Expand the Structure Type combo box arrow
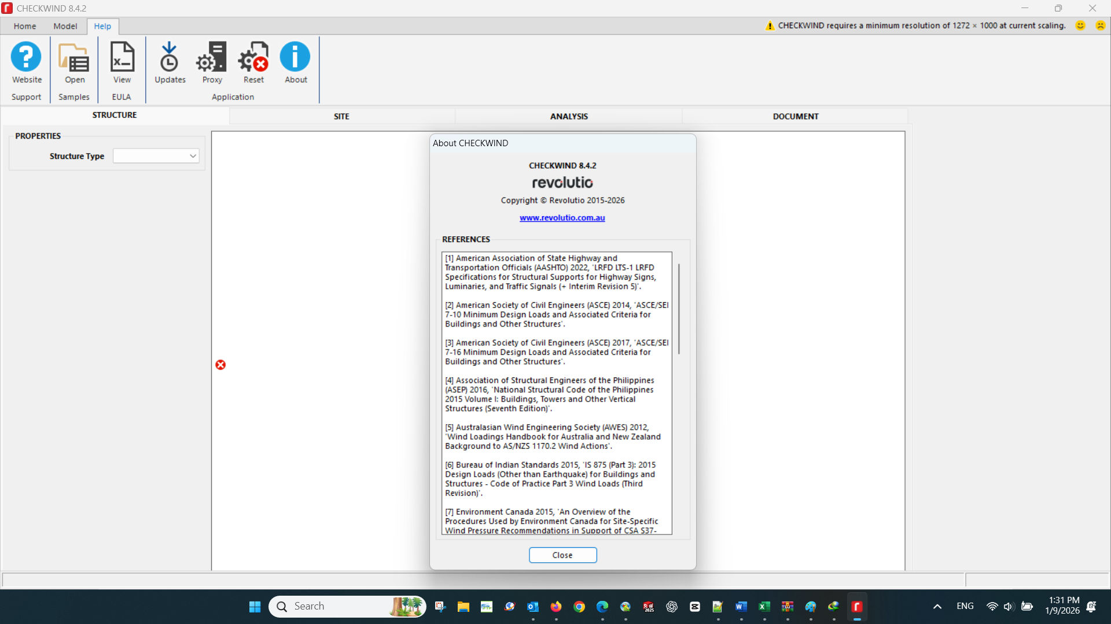Image resolution: width=1111 pixels, height=624 pixels. 192,155
